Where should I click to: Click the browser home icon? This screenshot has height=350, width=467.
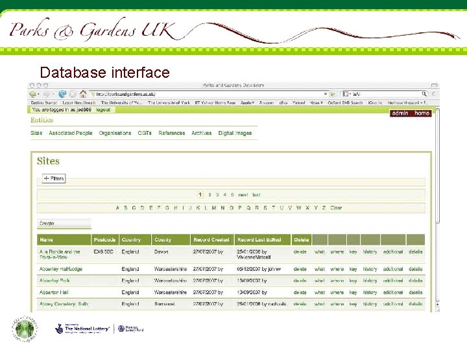tap(83, 94)
